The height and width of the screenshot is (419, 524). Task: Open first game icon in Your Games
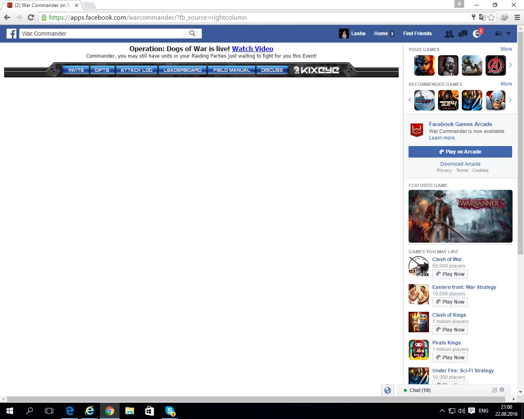point(425,65)
